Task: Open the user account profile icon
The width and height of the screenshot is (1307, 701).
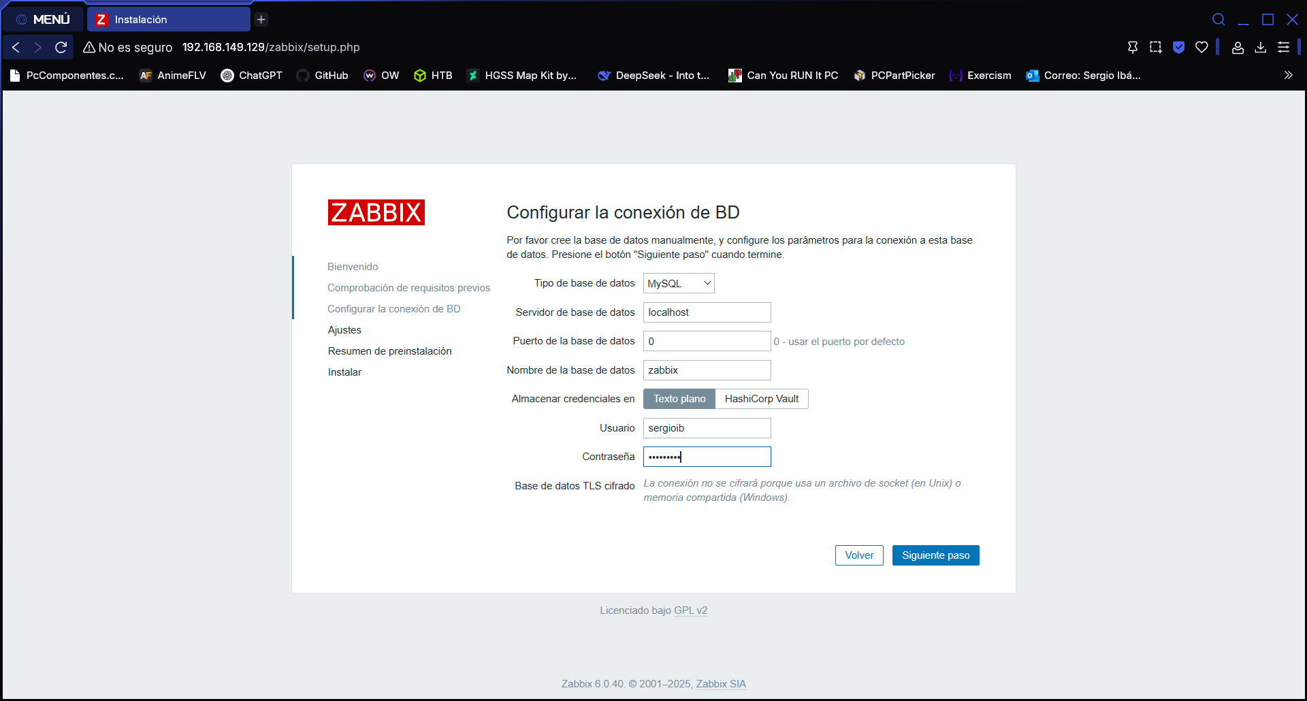Action: pos(1238,47)
